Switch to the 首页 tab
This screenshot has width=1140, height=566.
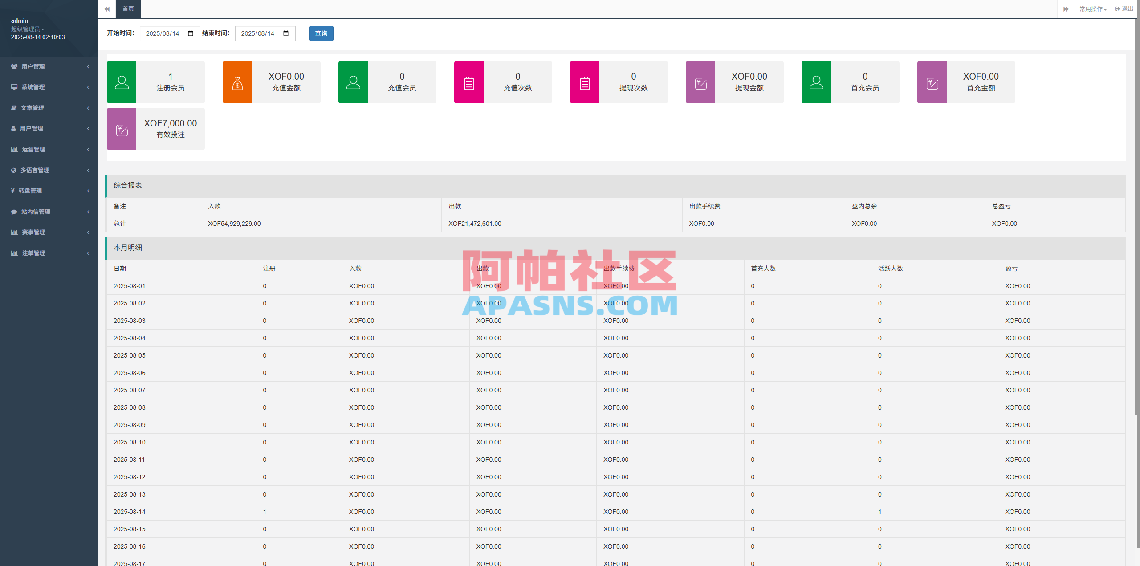coord(128,8)
